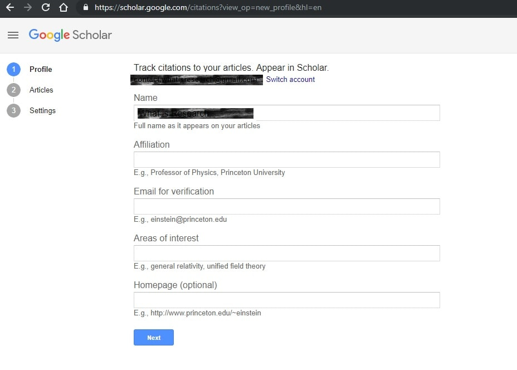This screenshot has height=370, width=517.
Task: Click the Google Scholar logo
Action: point(70,35)
